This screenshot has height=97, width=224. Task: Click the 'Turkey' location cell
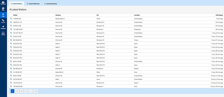pyautogui.click(x=136, y=40)
